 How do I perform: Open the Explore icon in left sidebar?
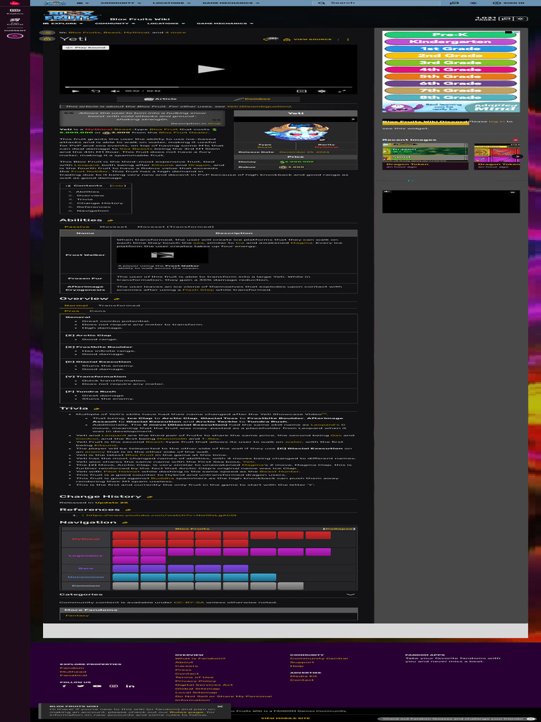pos(15,11)
